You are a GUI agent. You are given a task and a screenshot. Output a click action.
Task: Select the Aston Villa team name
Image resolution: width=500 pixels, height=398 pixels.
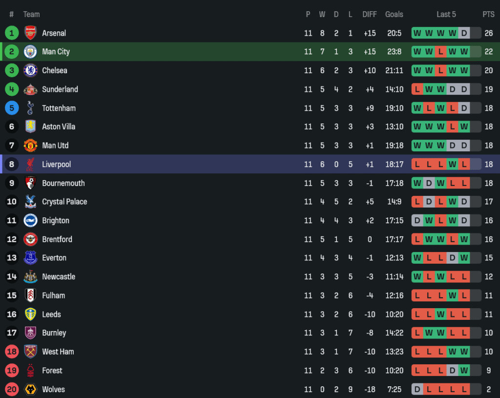(59, 127)
